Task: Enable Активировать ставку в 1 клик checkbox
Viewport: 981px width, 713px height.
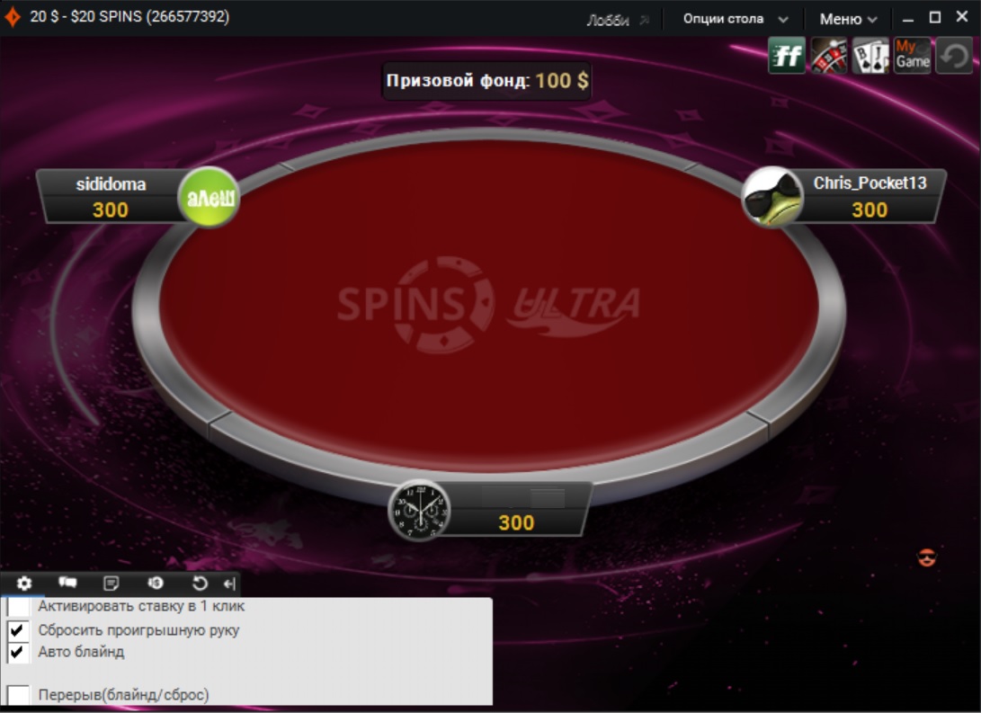Action: (x=18, y=605)
